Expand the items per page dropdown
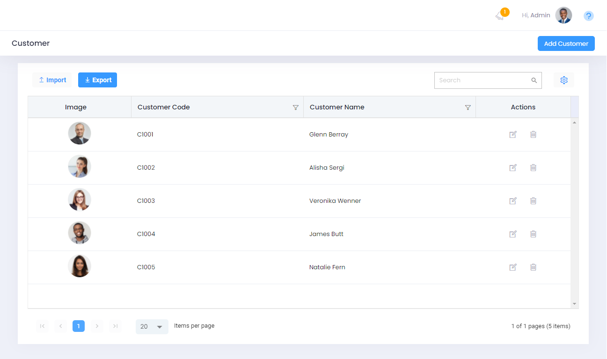 pos(152,327)
